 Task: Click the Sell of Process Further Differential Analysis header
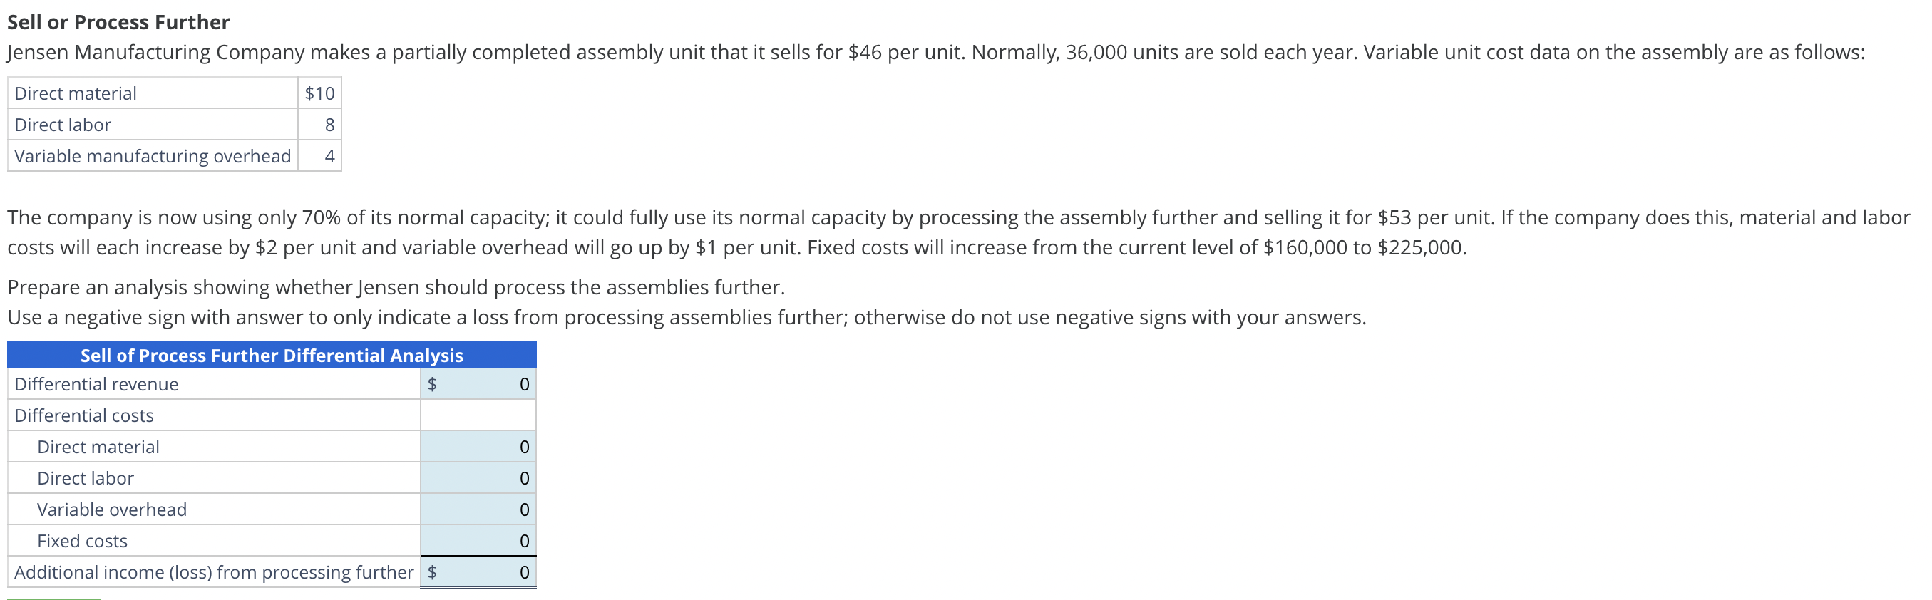[x=272, y=356]
